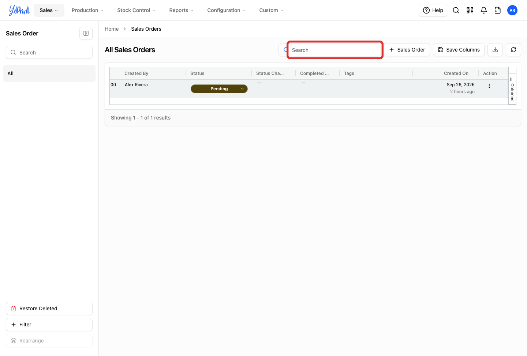Open the AR user avatar menu
The height and width of the screenshot is (356, 527).
click(x=512, y=10)
